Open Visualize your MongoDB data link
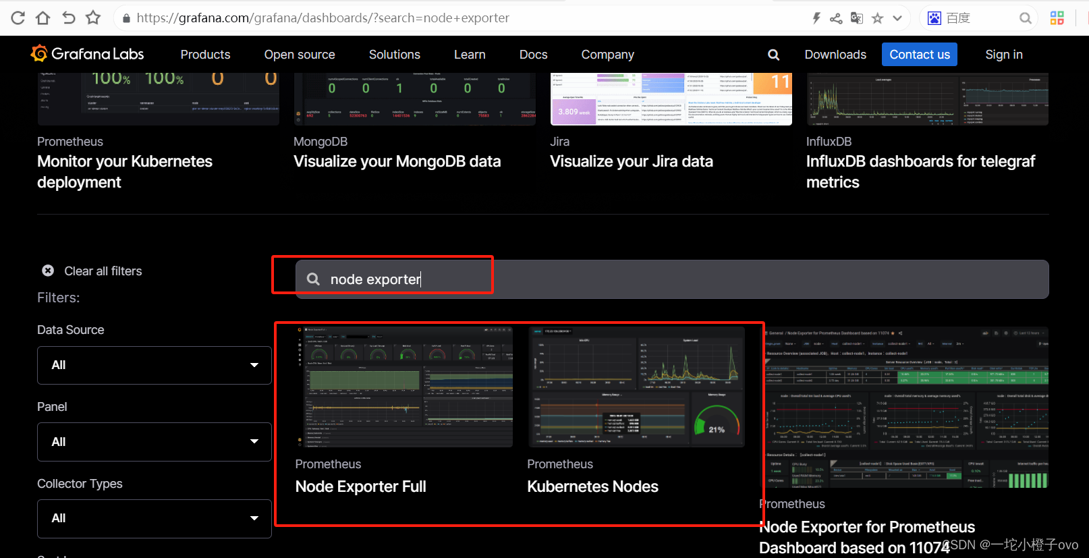This screenshot has width=1089, height=558. [397, 161]
